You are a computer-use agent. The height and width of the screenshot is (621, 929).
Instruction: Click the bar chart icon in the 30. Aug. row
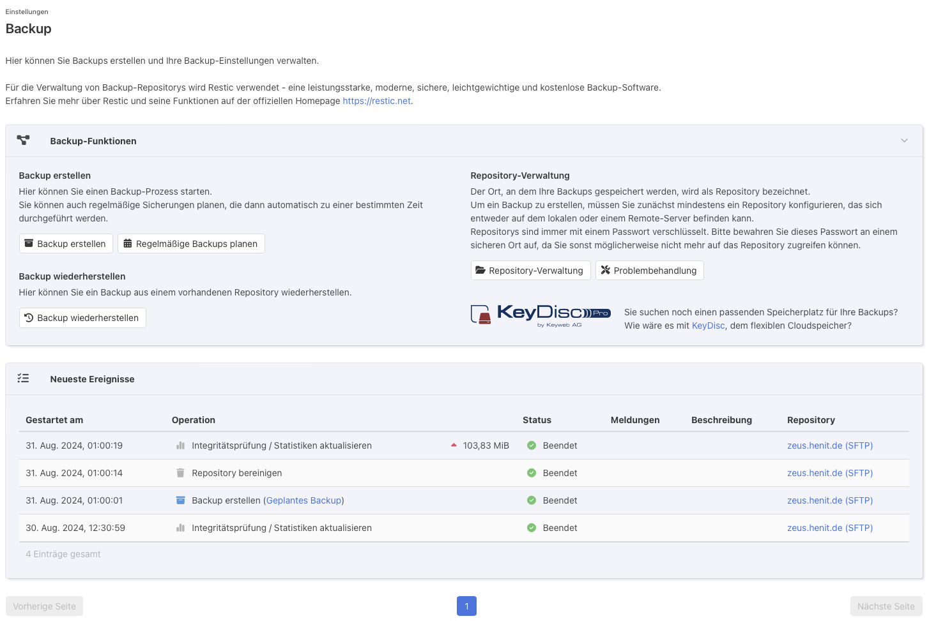(x=180, y=528)
